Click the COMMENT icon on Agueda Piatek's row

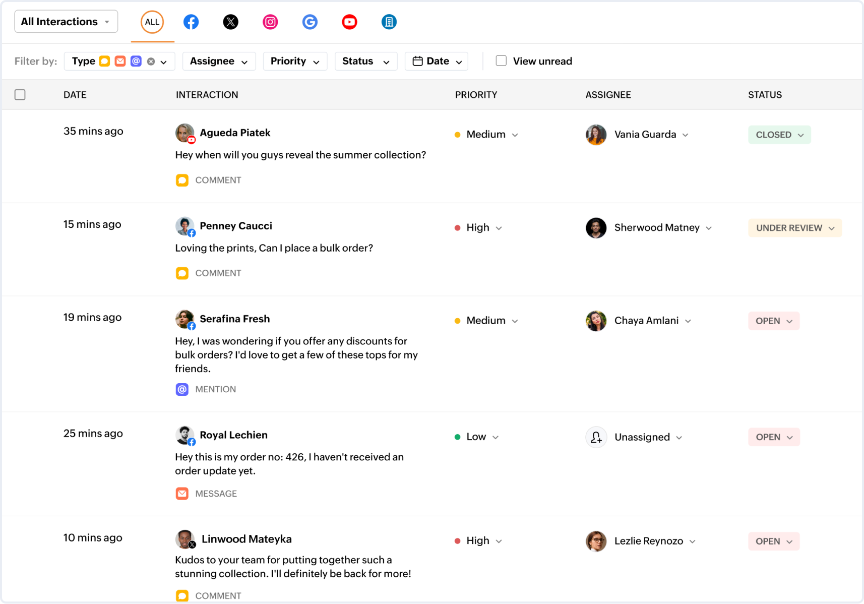pos(182,180)
